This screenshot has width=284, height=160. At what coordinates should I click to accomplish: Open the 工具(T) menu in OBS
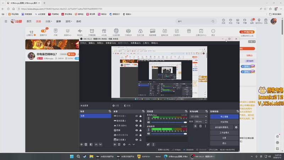pos(146,43)
